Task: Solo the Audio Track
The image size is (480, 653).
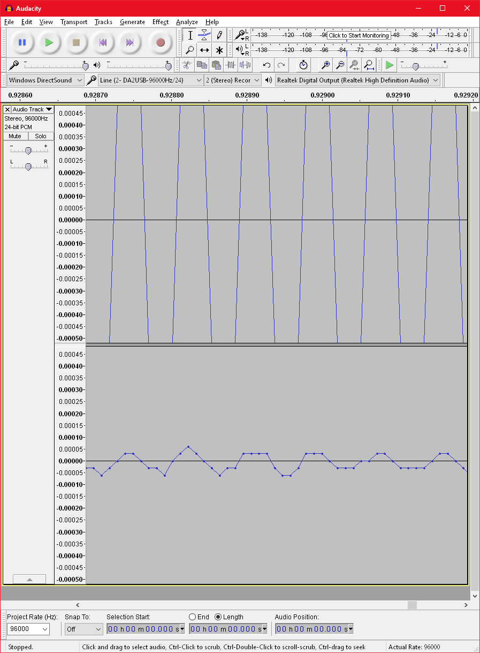Action: pos(41,136)
